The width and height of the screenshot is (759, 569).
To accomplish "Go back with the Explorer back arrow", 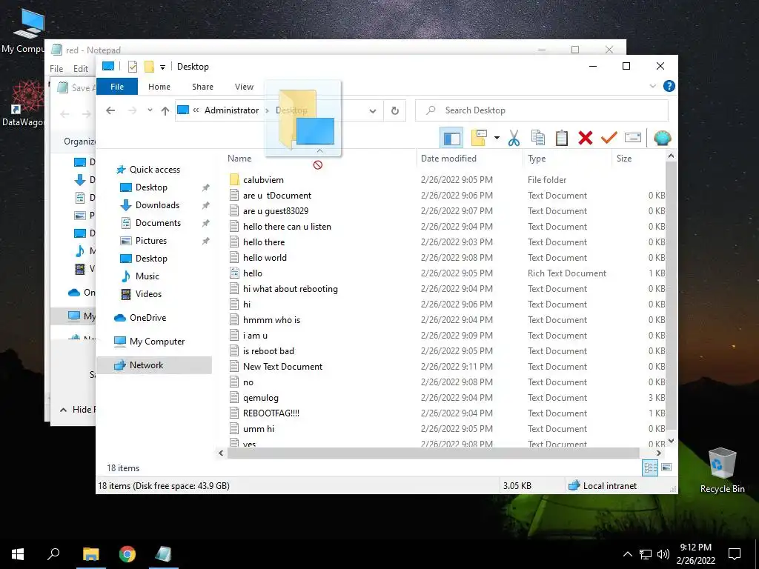I will [x=110, y=111].
